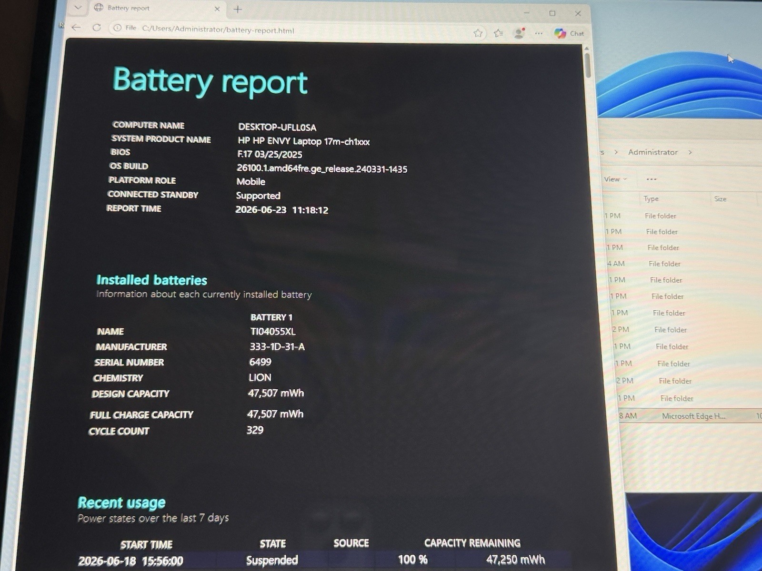The width and height of the screenshot is (762, 571).
Task: Open the Edge profile icon
Action: [519, 33]
